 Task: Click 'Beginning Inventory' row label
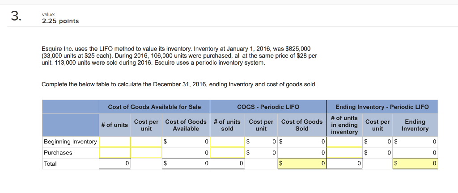coord(70,142)
